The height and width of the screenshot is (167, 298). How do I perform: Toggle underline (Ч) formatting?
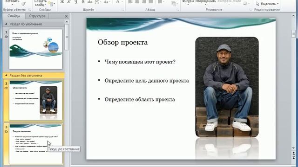(x=75, y=2)
